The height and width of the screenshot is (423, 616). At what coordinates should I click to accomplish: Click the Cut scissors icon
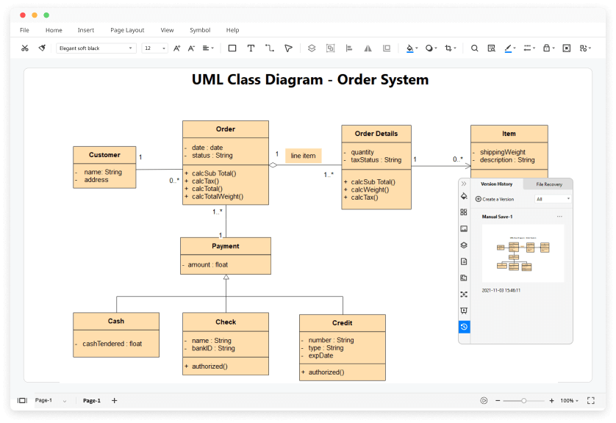pos(25,48)
